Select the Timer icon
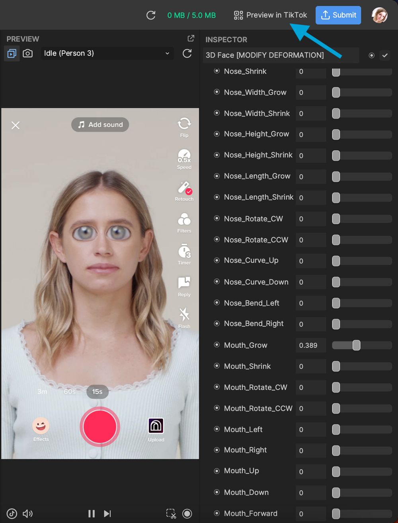 point(184,252)
